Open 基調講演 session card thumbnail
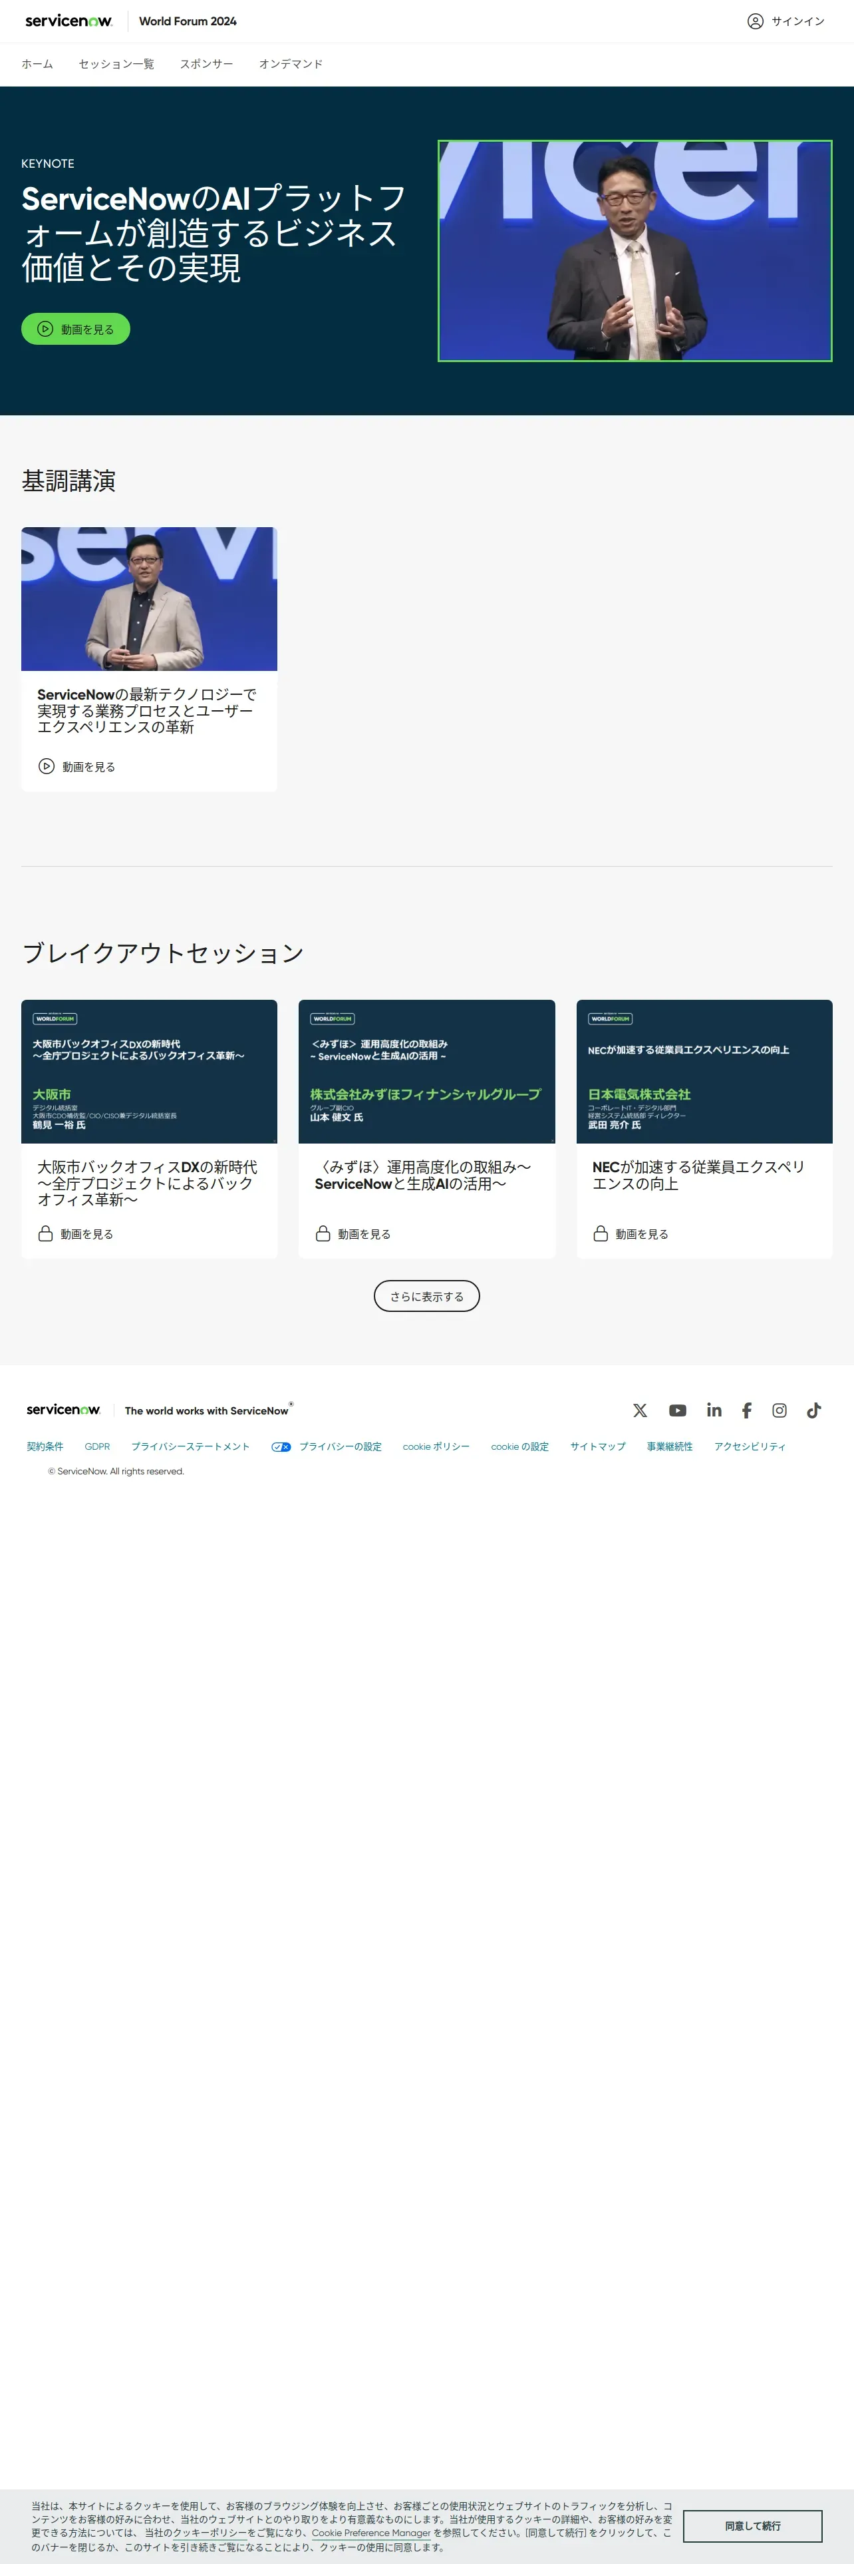 (149, 599)
